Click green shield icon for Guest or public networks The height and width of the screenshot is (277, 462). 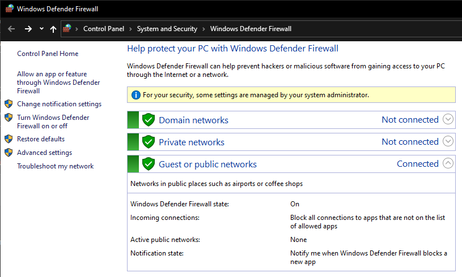tap(149, 163)
